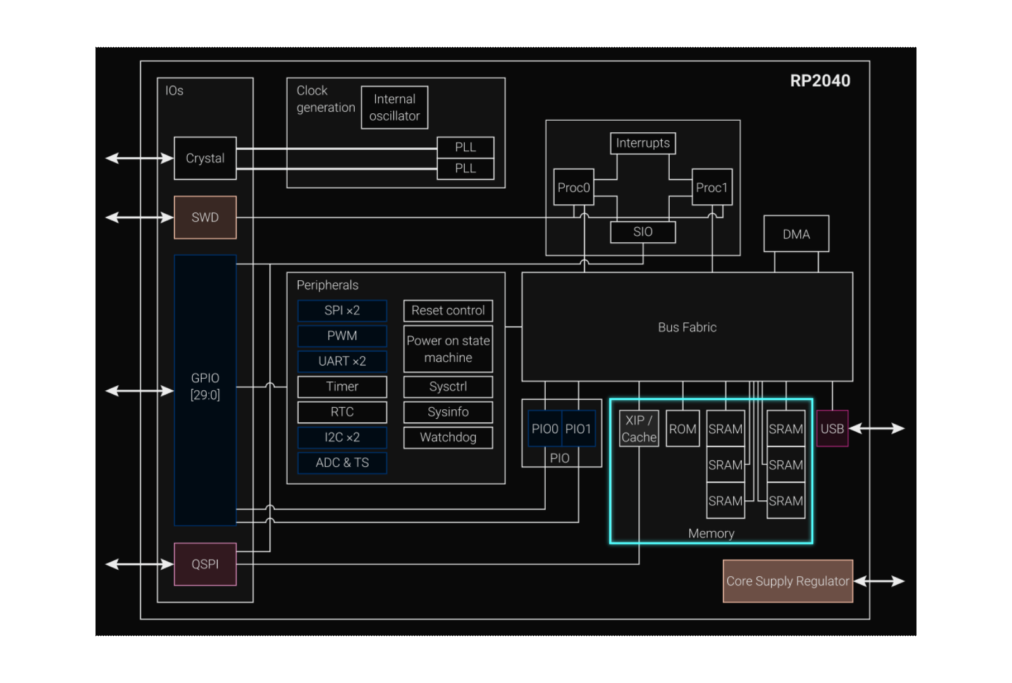Click the Crystal block in IOs
The image size is (1012, 683).
205,158
